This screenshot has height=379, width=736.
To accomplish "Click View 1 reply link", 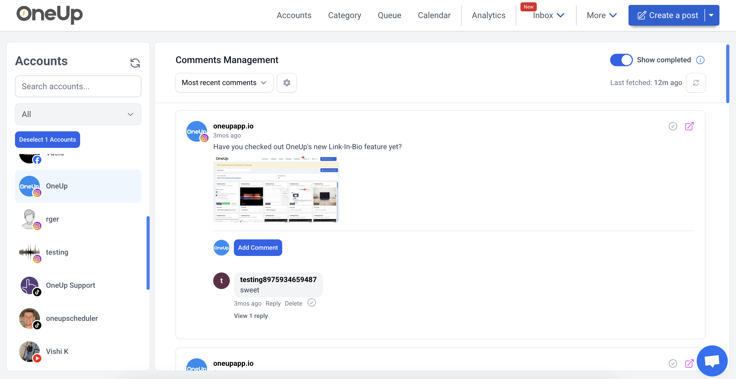I will tap(251, 316).
